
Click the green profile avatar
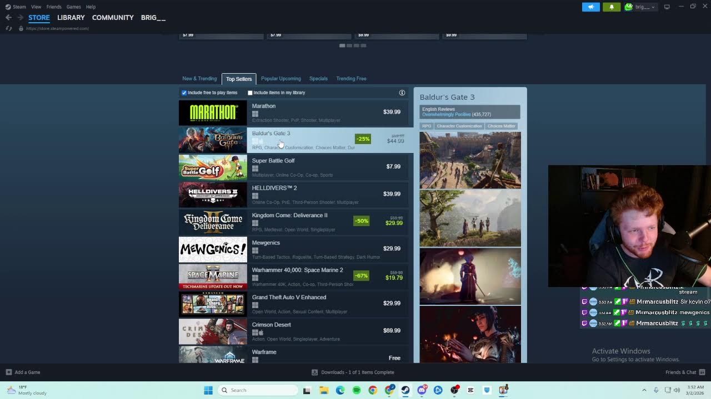point(629,7)
